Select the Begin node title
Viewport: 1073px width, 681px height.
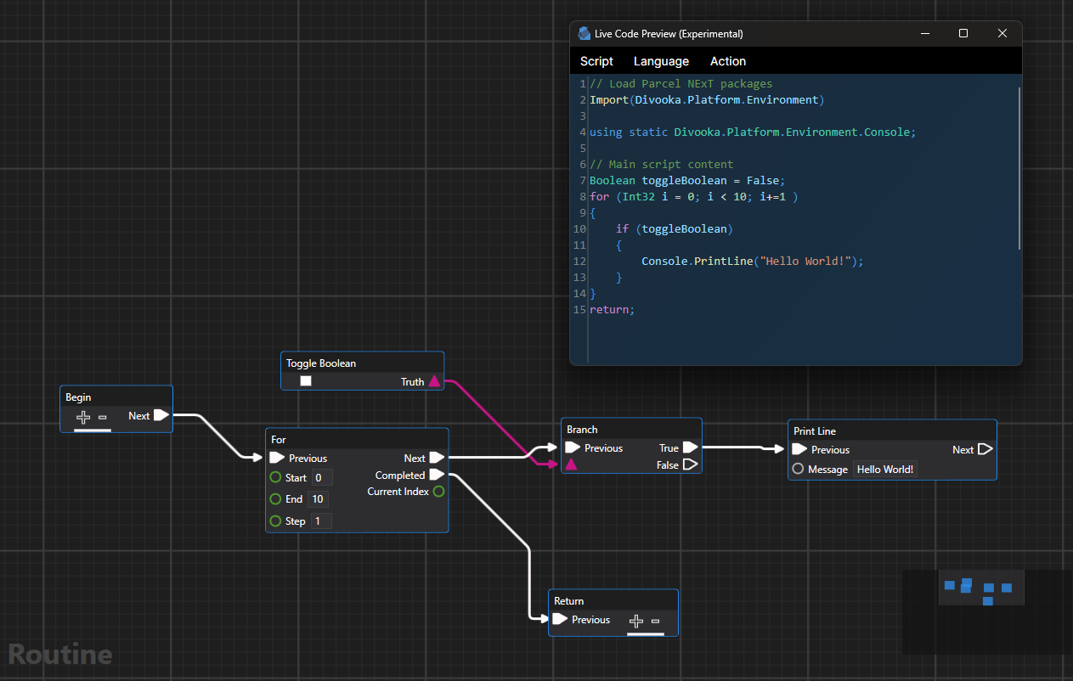(78, 397)
